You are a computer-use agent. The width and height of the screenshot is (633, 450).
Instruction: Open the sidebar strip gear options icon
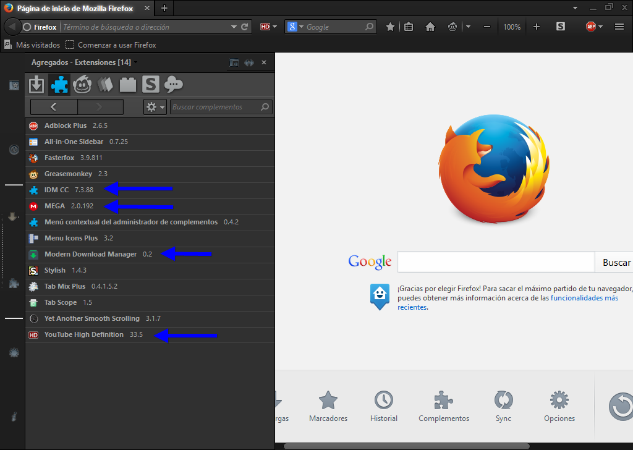(14, 353)
